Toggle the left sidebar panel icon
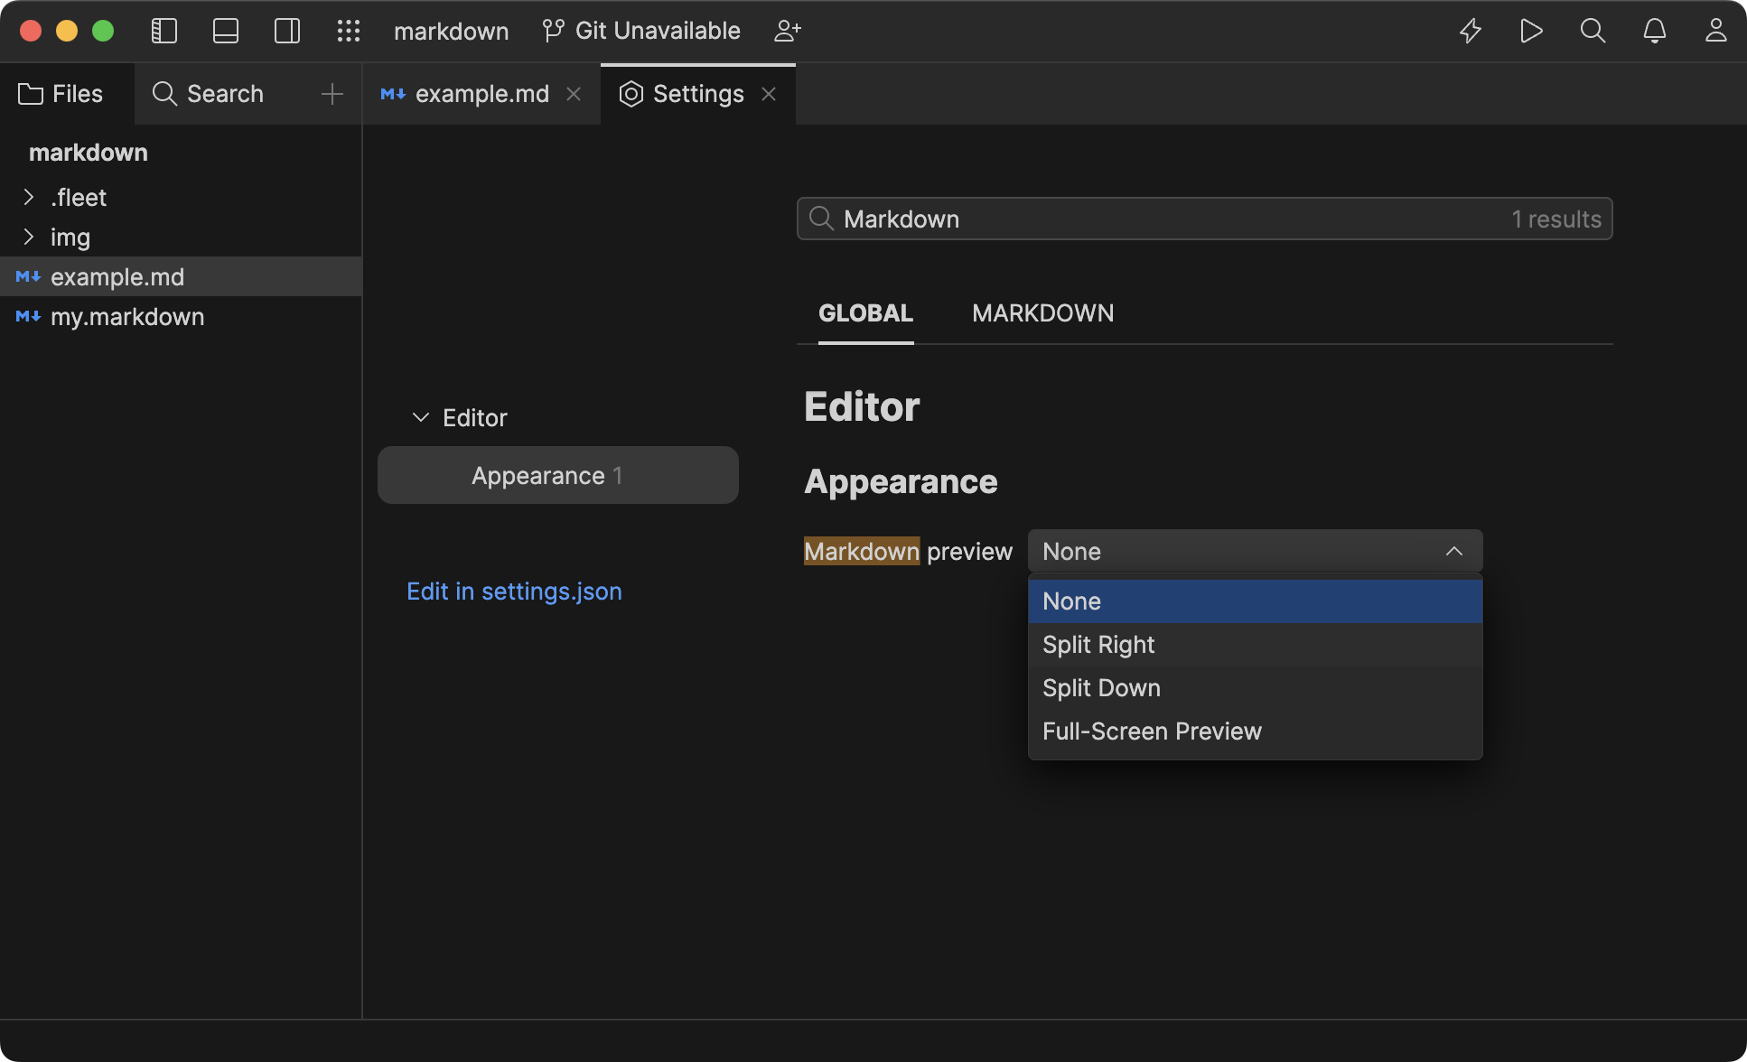The image size is (1747, 1062). pos(163,31)
